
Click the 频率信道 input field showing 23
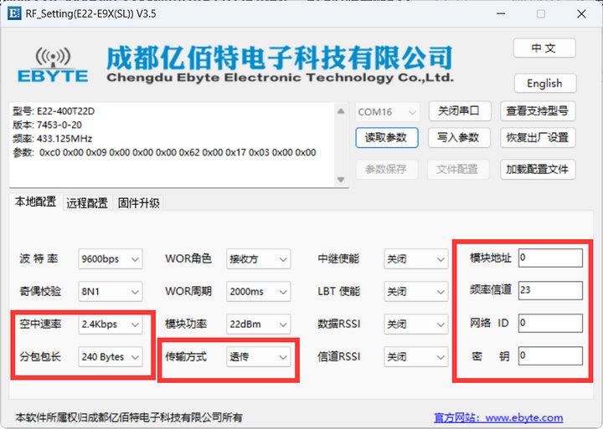point(550,290)
